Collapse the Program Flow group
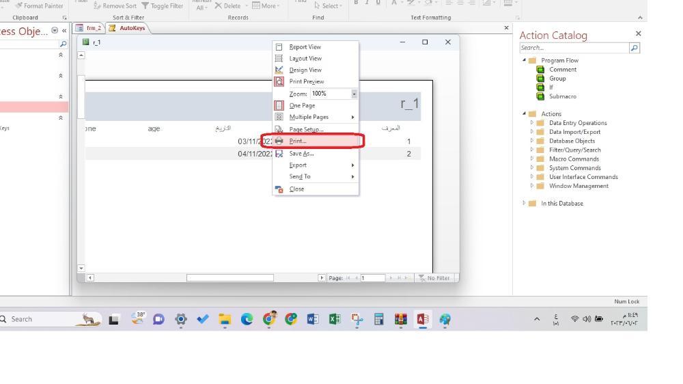The width and height of the screenshot is (683, 384). (524, 60)
